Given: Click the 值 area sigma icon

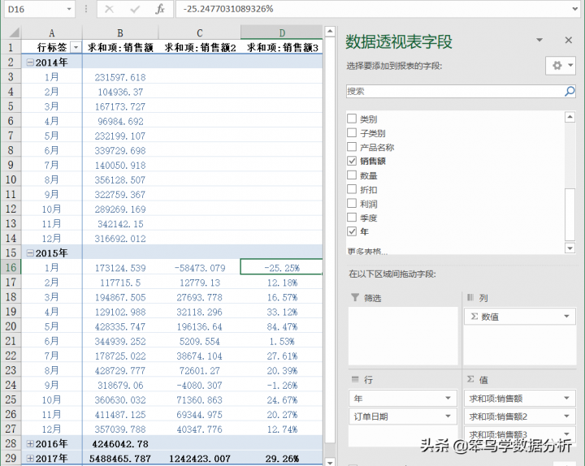Looking at the screenshot, I should (x=470, y=379).
